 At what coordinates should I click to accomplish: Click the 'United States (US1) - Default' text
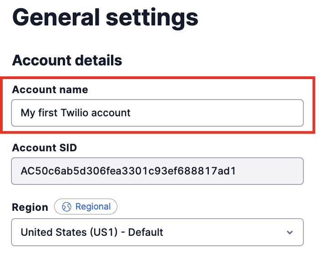point(92,232)
